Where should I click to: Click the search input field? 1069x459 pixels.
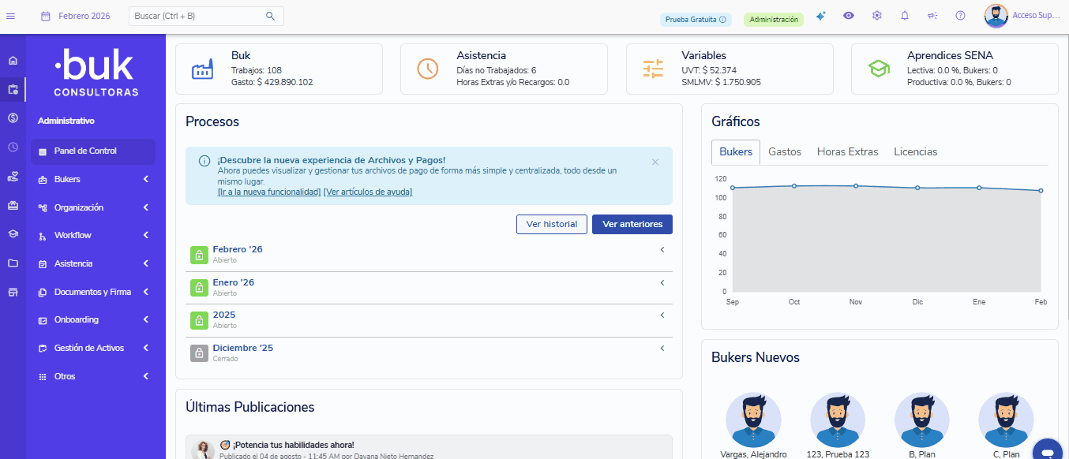197,16
